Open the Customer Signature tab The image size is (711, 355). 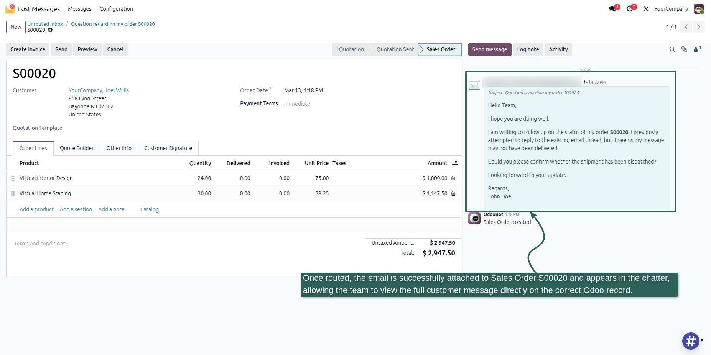click(x=168, y=148)
